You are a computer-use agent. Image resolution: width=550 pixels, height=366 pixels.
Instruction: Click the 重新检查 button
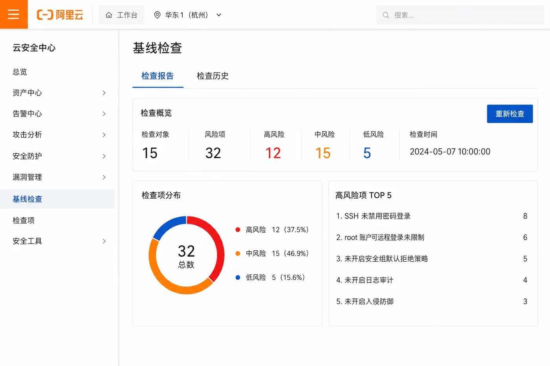pyautogui.click(x=510, y=114)
